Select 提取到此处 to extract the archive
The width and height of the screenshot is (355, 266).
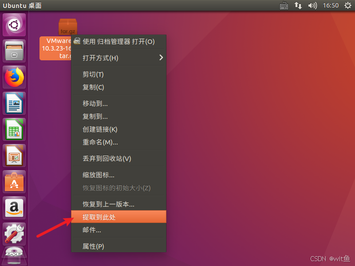click(x=118, y=217)
